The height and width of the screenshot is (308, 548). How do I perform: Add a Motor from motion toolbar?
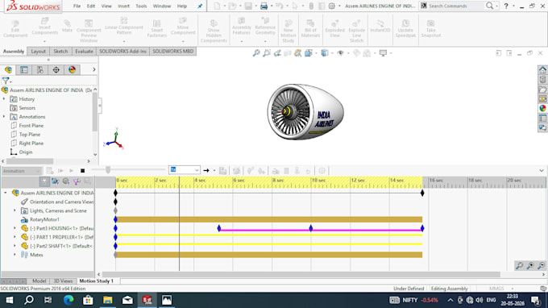coord(276,171)
